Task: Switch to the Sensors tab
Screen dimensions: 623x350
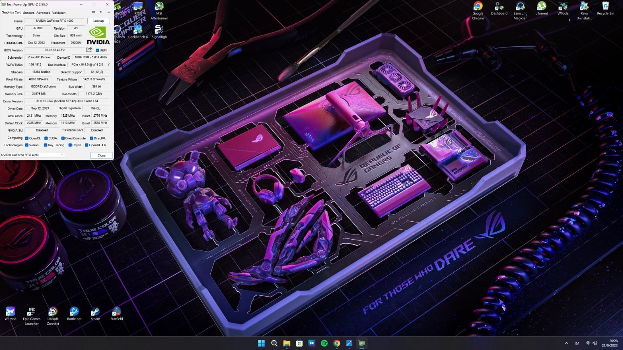Action: (29, 12)
